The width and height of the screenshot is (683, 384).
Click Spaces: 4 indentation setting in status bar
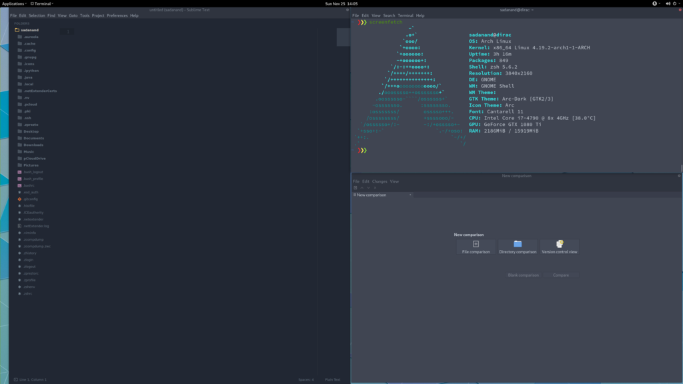click(305, 379)
